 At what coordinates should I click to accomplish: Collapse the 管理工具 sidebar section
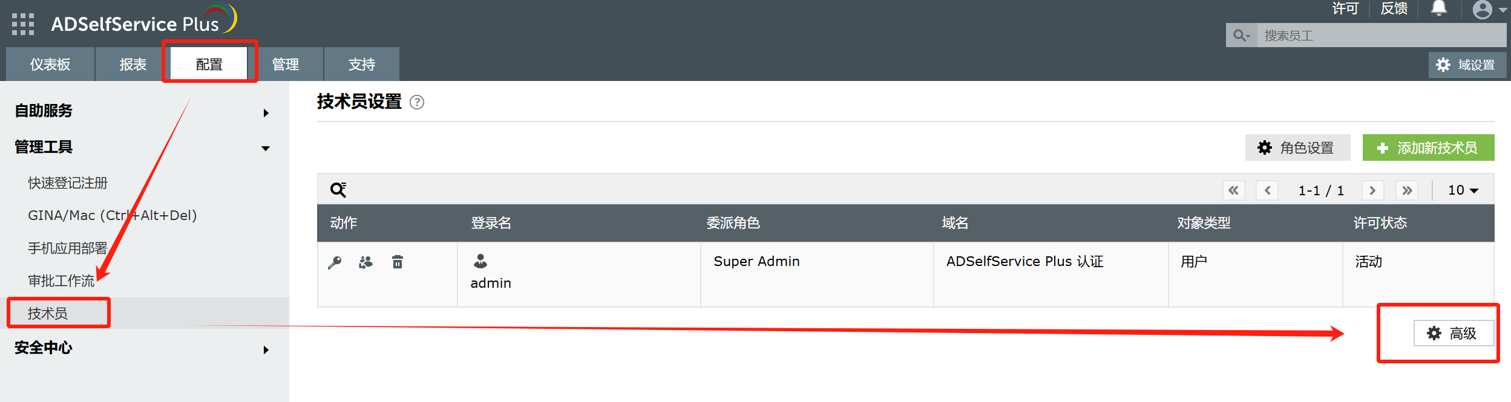266,149
